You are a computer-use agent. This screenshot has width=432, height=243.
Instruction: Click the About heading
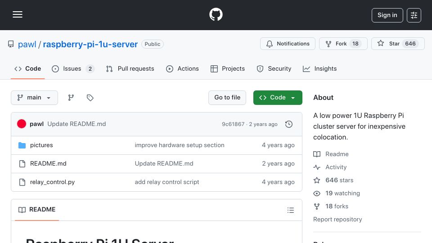323,98
